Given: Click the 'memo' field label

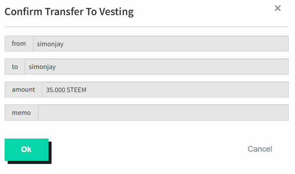Looking at the screenshot, I should pyautogui.click(x=21, y=113).
